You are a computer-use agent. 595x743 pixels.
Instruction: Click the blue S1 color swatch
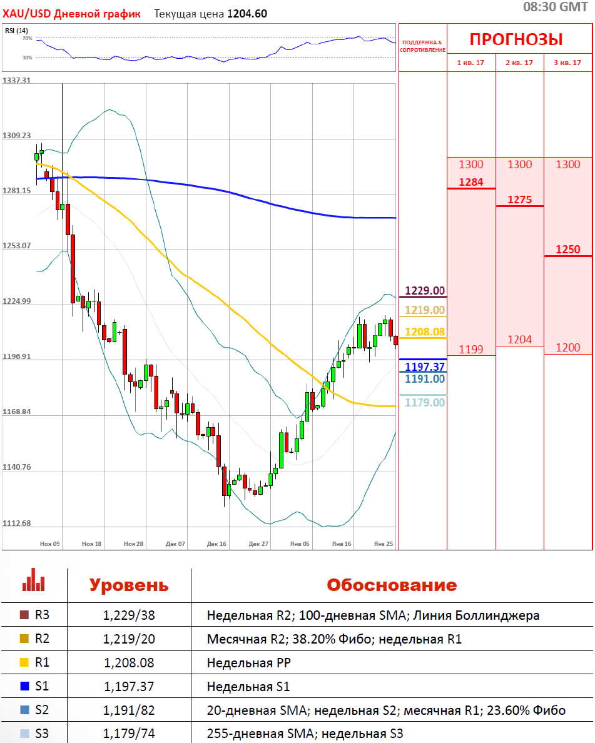(x=25, y=687)
